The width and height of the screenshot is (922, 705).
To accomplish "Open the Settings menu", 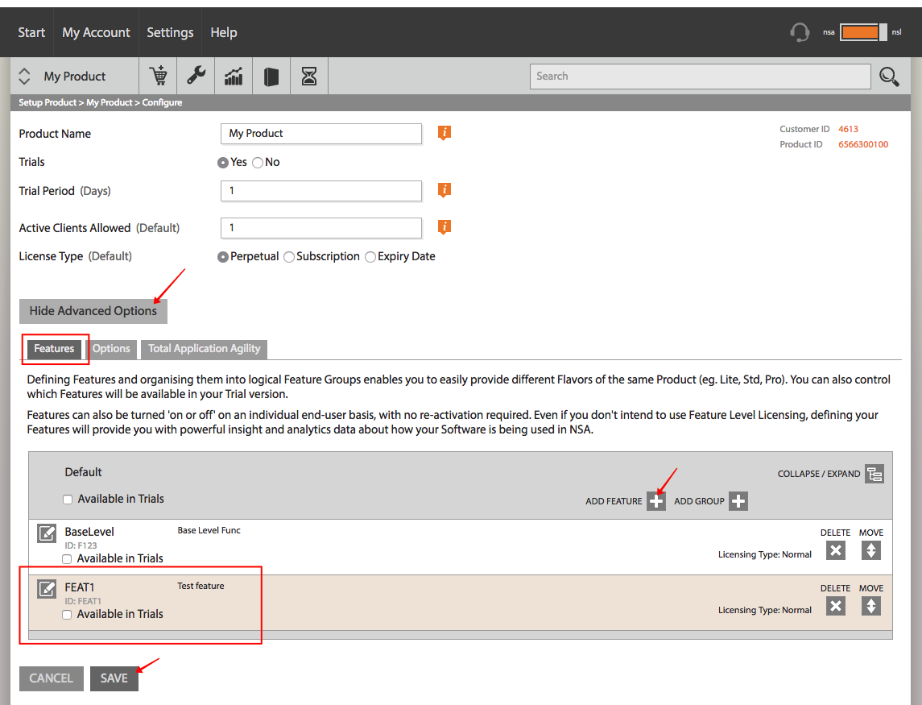I will 170,32.
